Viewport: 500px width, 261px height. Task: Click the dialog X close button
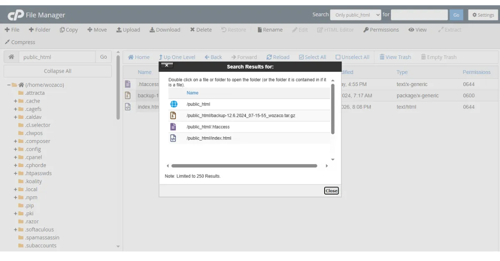[x=167, y=65]
